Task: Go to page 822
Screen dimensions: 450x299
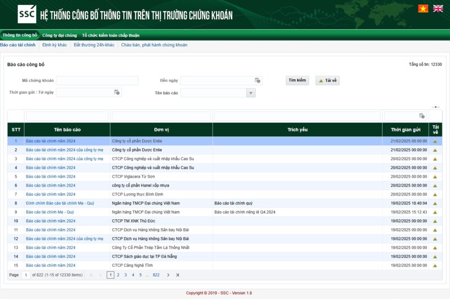Action: [x=156, y=275]
